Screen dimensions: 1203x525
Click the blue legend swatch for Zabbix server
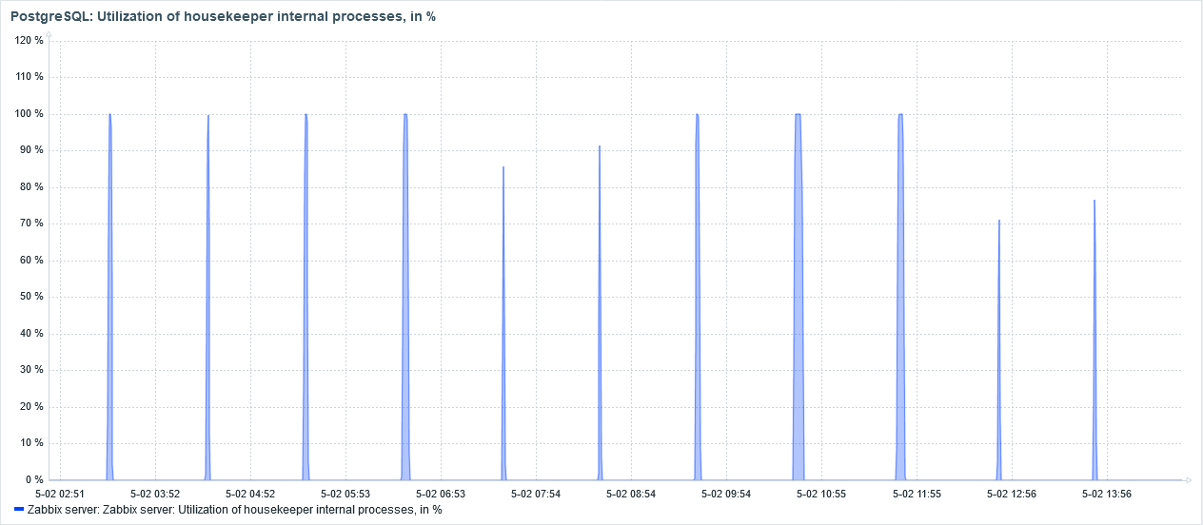(x=18, y=510)
